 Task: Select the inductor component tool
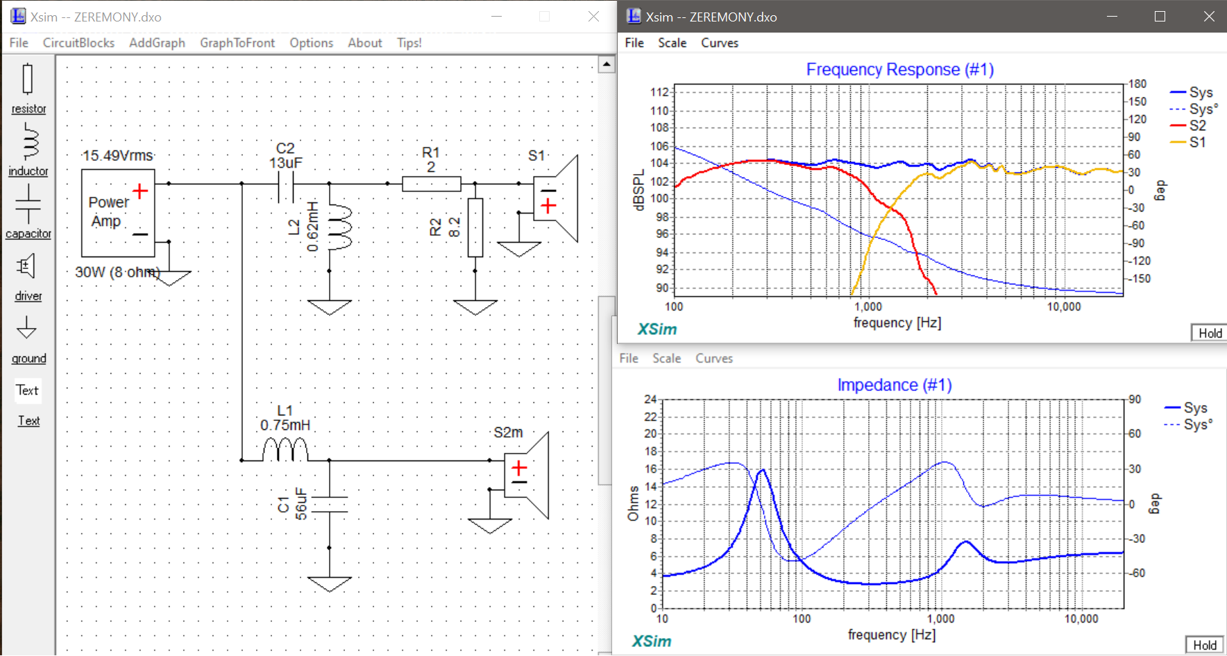point(28,150)
